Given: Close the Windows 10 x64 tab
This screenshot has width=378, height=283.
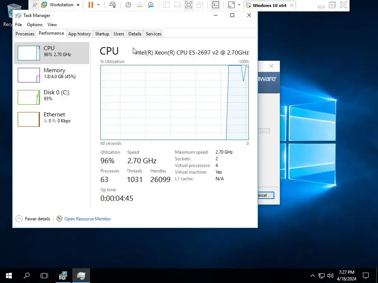Looking at the screenshot, I should pyautogui.click(x=292, y=5).
